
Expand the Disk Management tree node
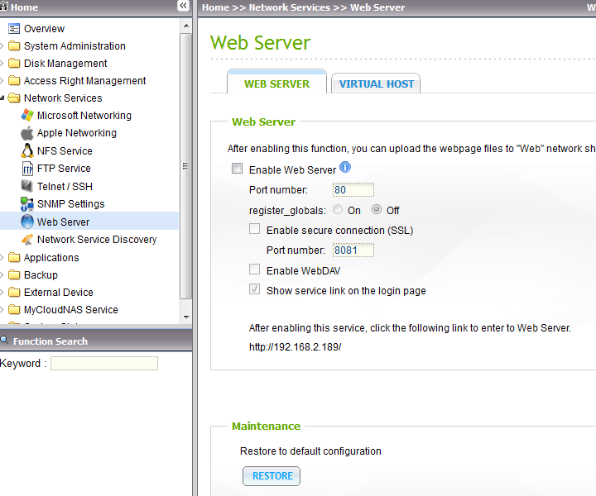2,64
